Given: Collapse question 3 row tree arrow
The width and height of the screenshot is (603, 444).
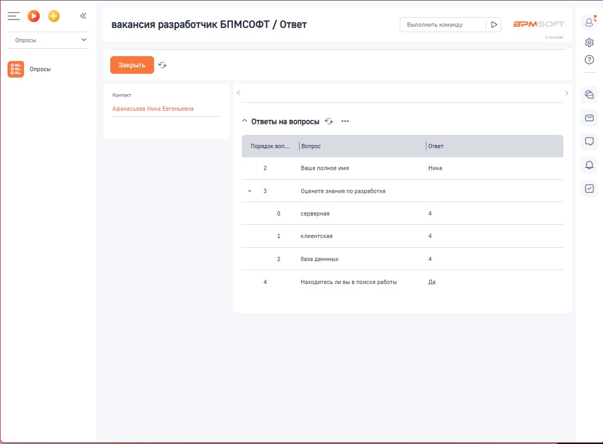Looking at the screenshot, I should 249,191.
